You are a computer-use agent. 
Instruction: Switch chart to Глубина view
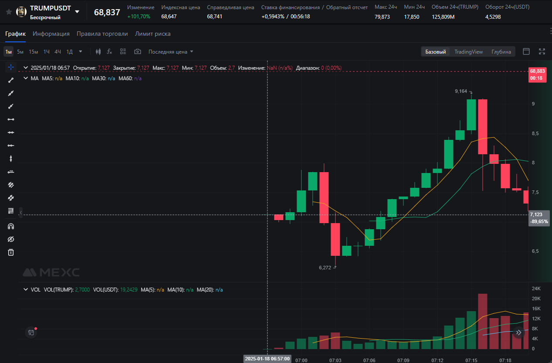(x=501, y=51)
